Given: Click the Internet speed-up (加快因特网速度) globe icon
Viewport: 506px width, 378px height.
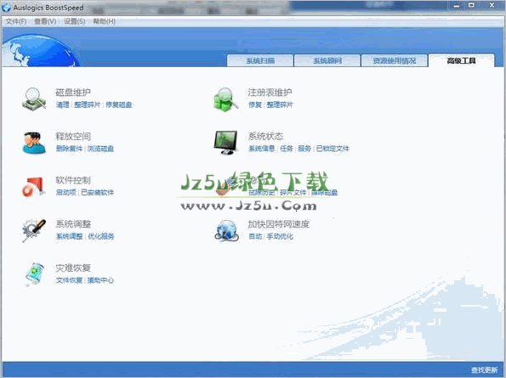Looking at the screenshot, I should pyautogui.click(x=226, y=230).
